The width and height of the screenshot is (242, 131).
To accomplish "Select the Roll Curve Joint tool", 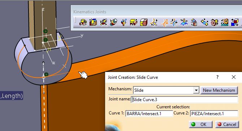I will click(174, 22).
